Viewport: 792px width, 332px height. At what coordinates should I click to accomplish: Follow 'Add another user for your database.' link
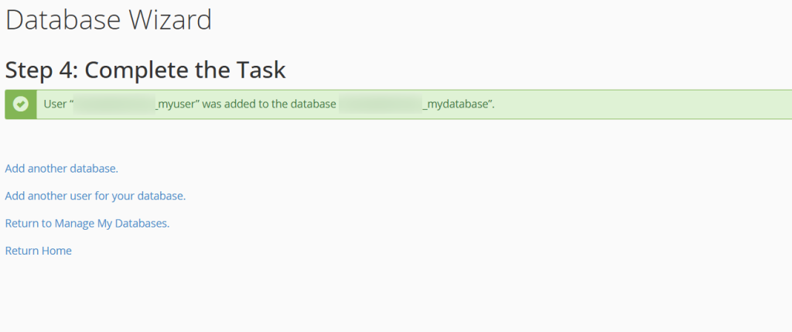click(95, 196)
